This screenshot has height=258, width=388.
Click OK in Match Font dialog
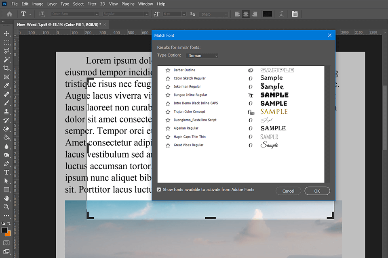(317, 191)
